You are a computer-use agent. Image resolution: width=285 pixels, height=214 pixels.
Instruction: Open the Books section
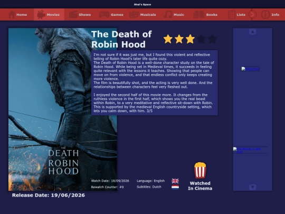205,15
